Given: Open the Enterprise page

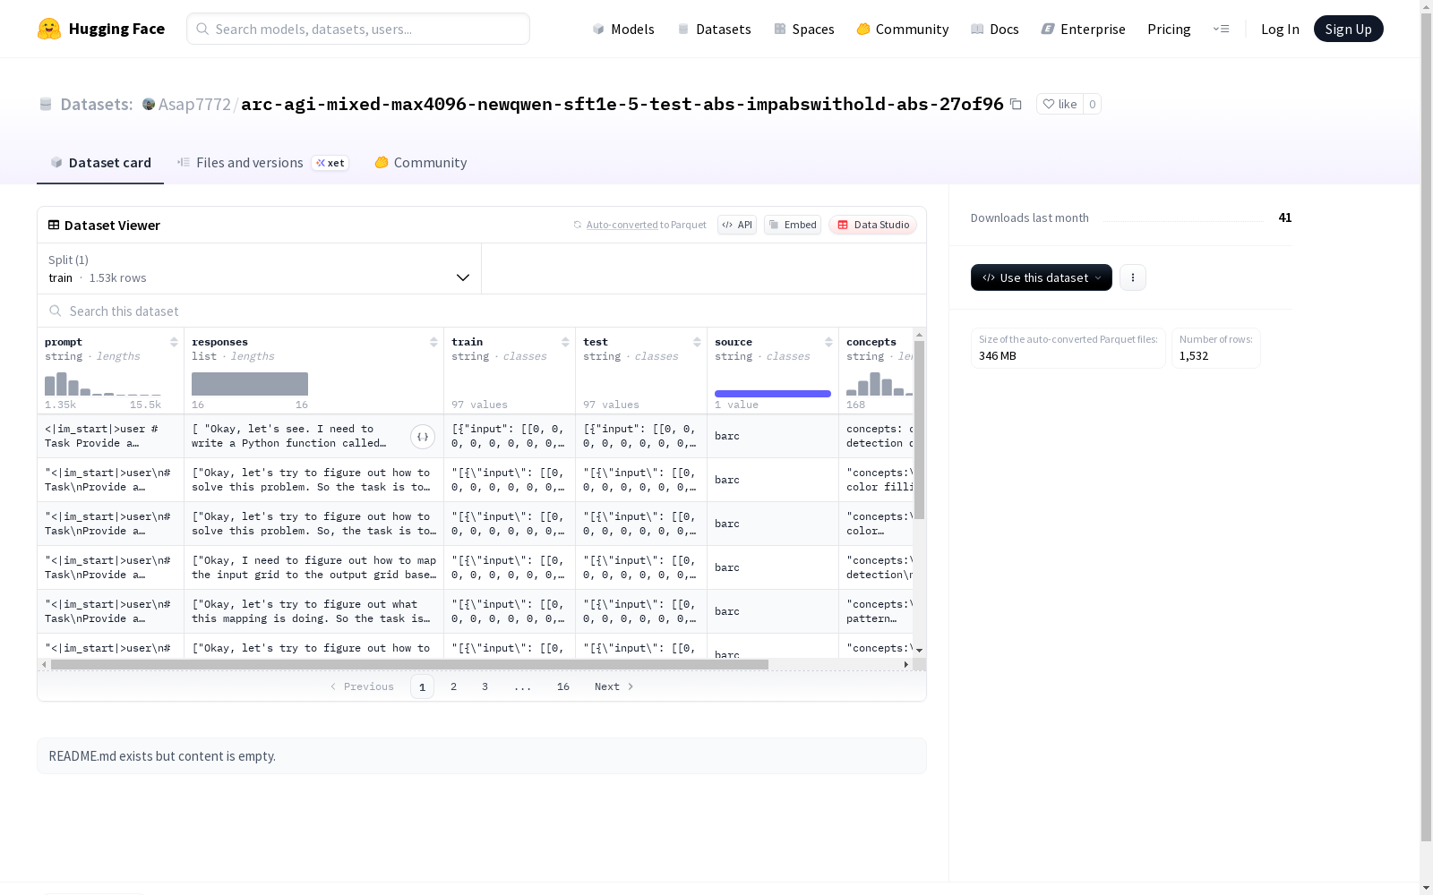Looking at the screenshot, I should tap(1083, 29).
